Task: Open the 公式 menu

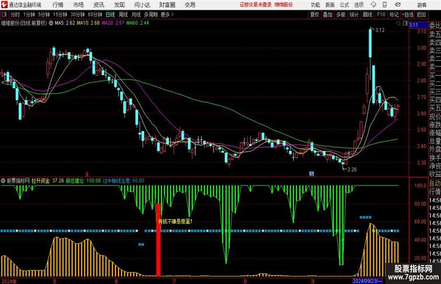Action: 344,5
